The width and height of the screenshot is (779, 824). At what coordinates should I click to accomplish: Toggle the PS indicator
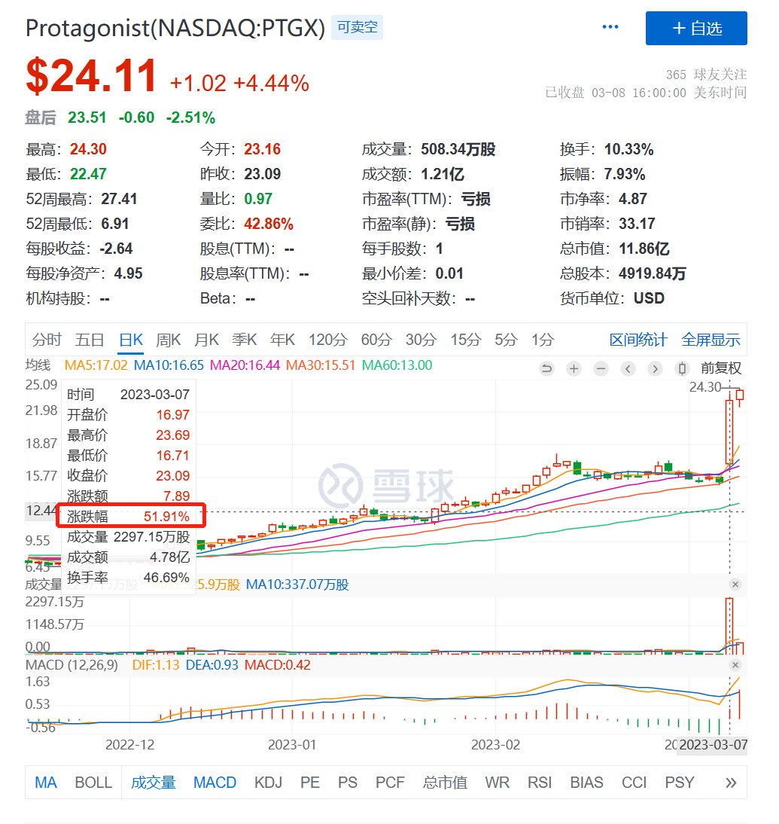point(347,783)
